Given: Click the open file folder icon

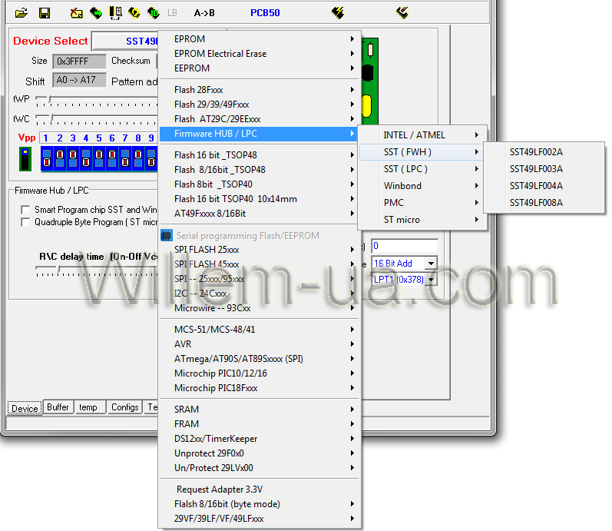Looking at the screenshot, I should pyautogui.click(x=22, y=12).
